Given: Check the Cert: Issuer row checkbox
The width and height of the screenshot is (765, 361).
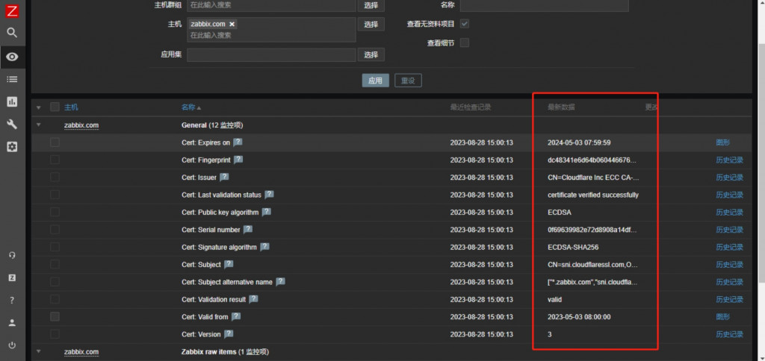Looking at the screenshot, I should tap(55, 178).
